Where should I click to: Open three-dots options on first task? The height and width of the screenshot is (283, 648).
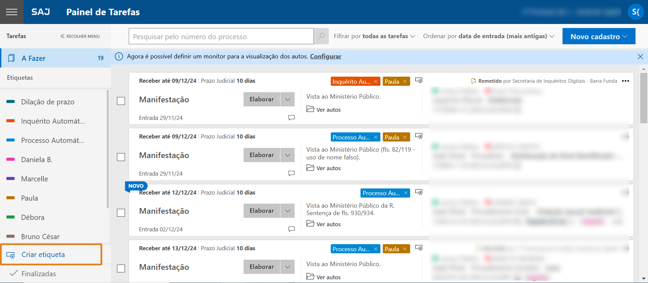625,81
